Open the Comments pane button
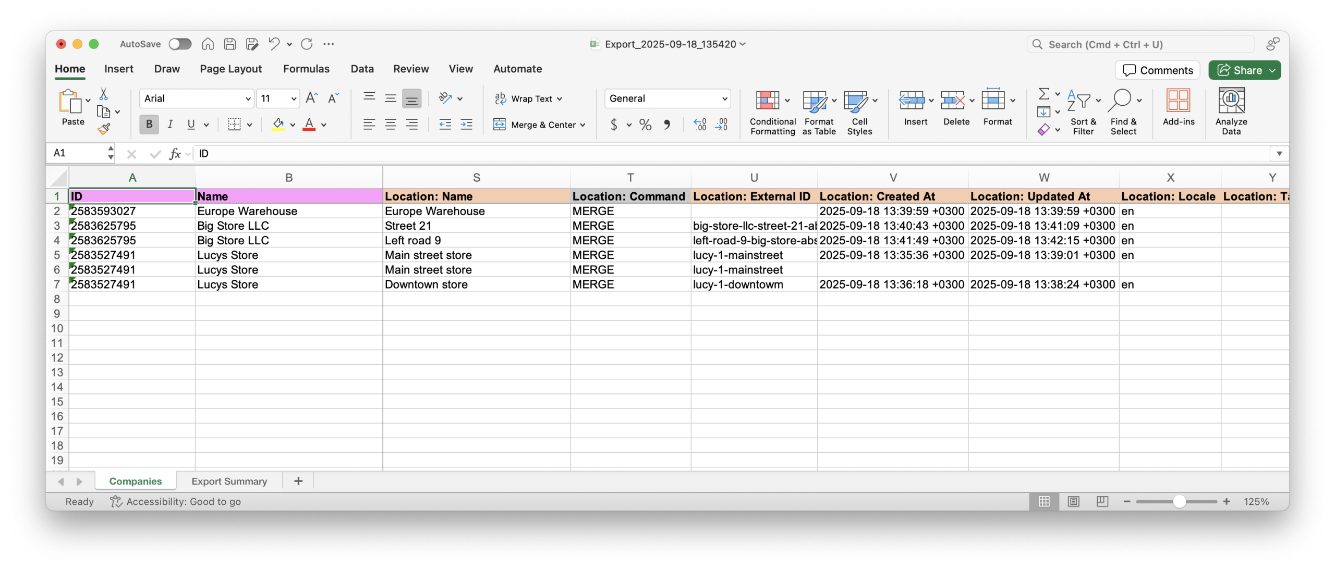Viewport: 1335px width, 571px height. pyautogui.click(x=1157, y=70)
